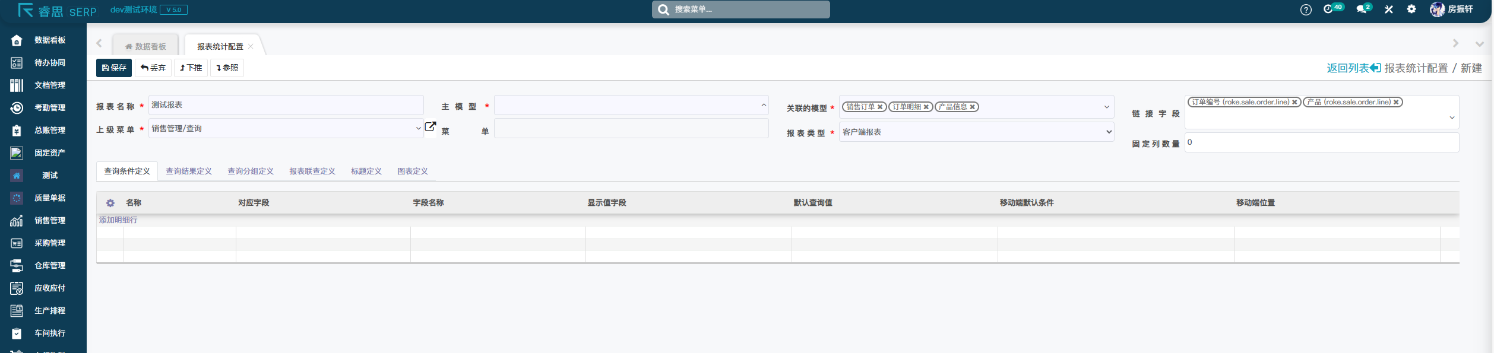Viewport: 1494px width, 353px height.
Task: Open the 生产排程 sidebar icon
Action: tap(17, 311)
